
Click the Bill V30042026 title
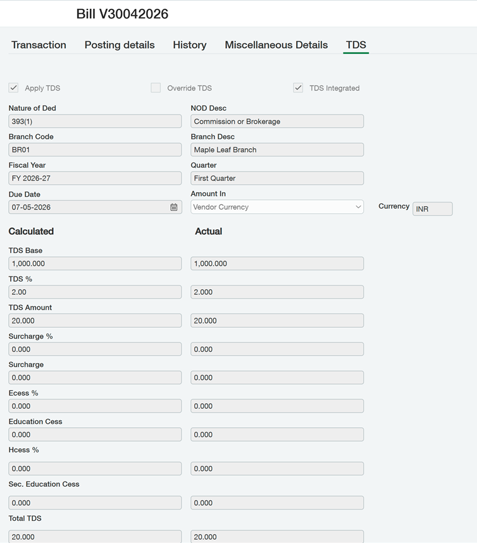pyautogui.click(x=122, y=14)
